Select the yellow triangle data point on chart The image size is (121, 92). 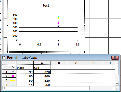click(x=58, y=18)
